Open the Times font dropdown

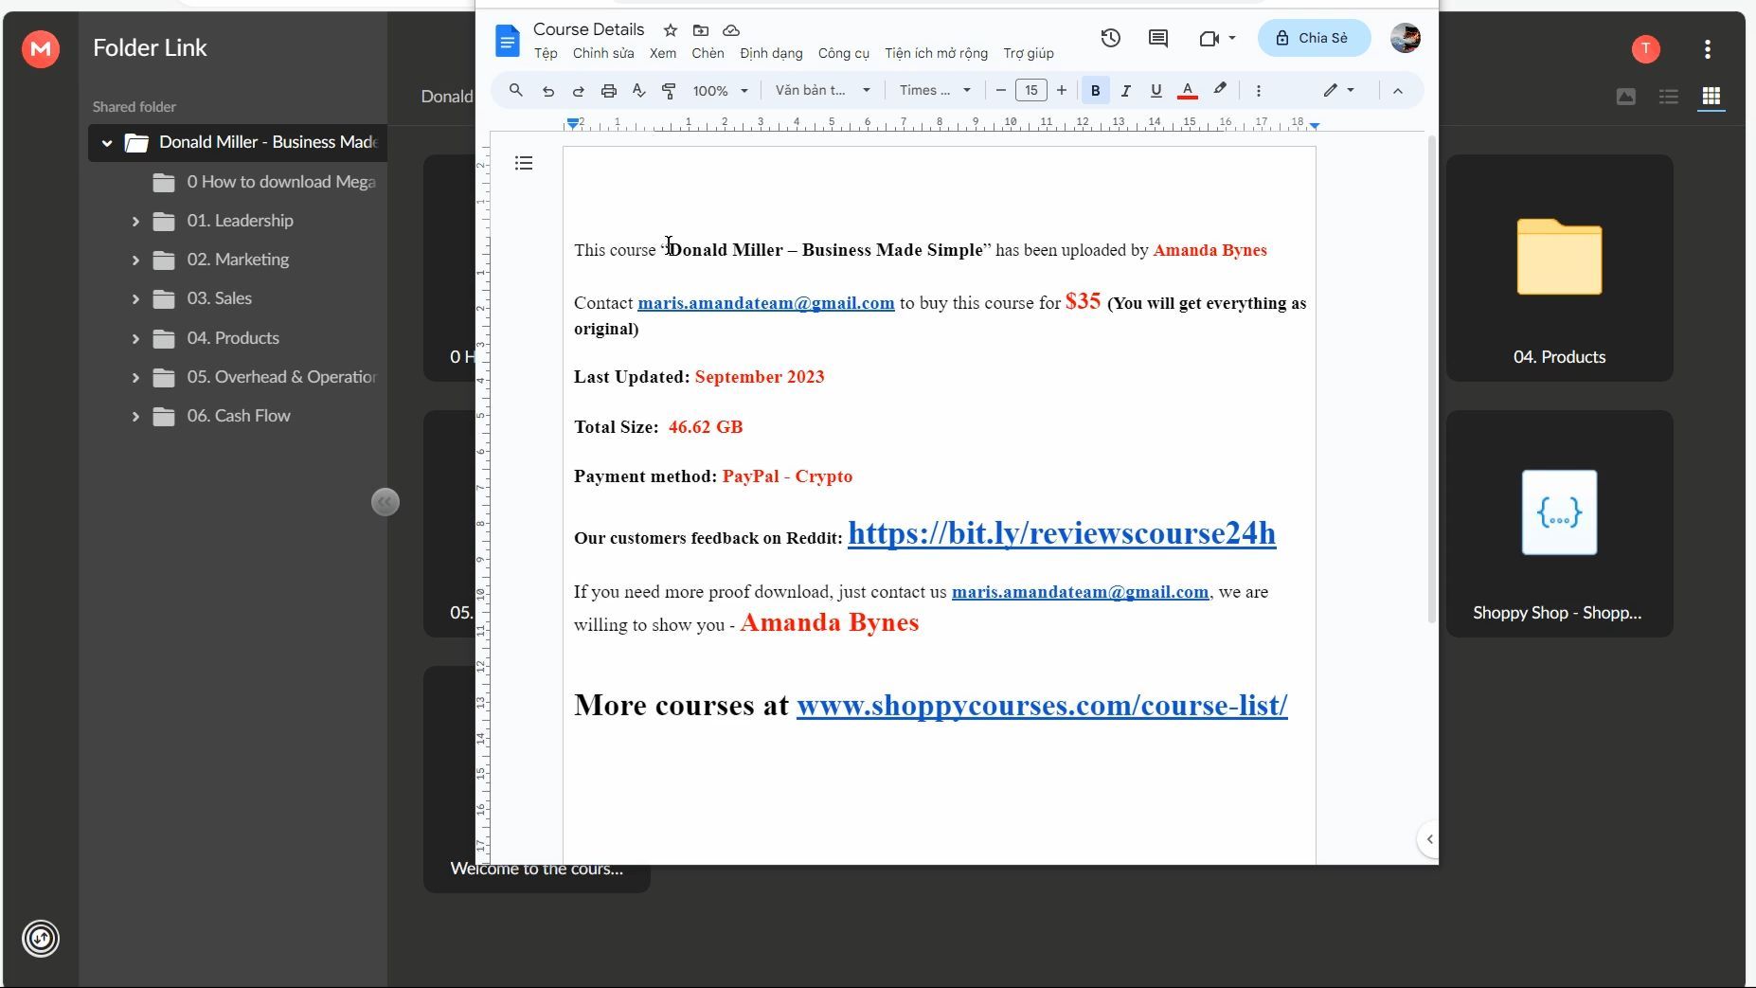935,91
